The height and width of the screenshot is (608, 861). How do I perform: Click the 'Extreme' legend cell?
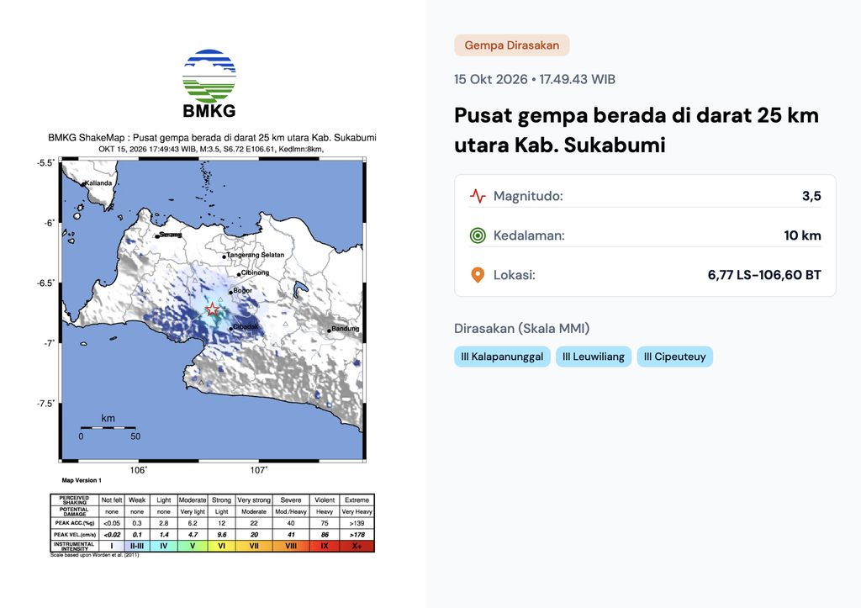coord(357,500)
